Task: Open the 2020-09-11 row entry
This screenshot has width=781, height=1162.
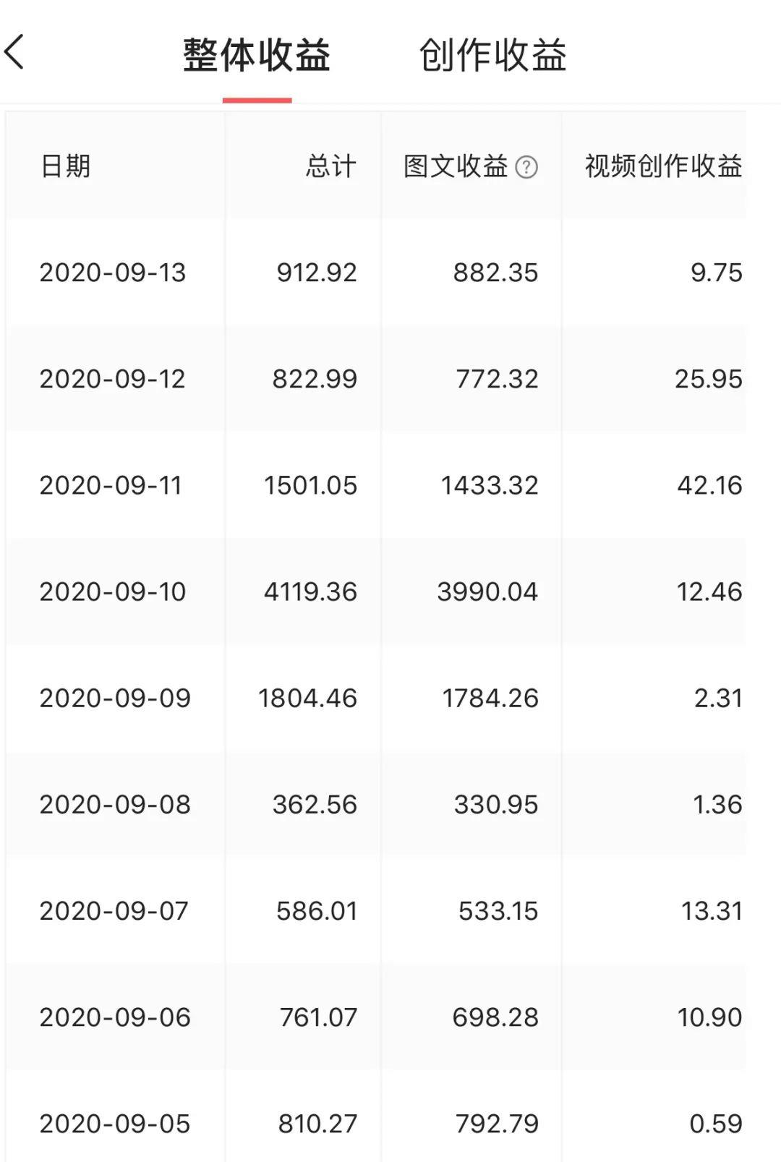Action: (x=111, y=485)
